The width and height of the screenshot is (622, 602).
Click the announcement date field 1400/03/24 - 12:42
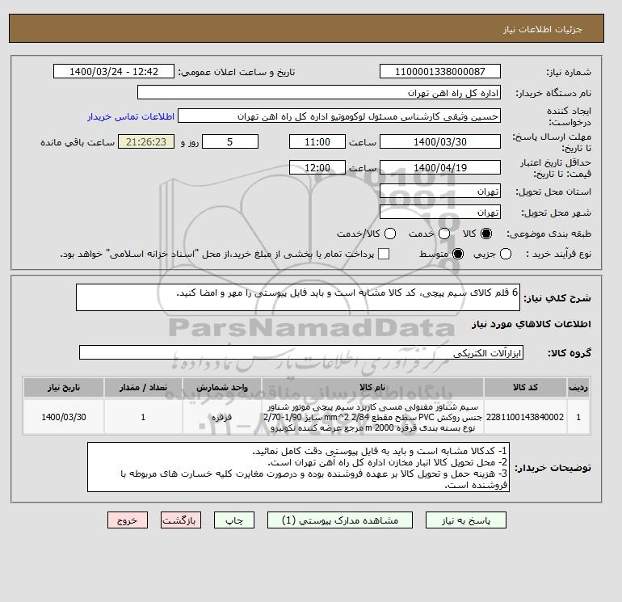click(x=114, y=71)
